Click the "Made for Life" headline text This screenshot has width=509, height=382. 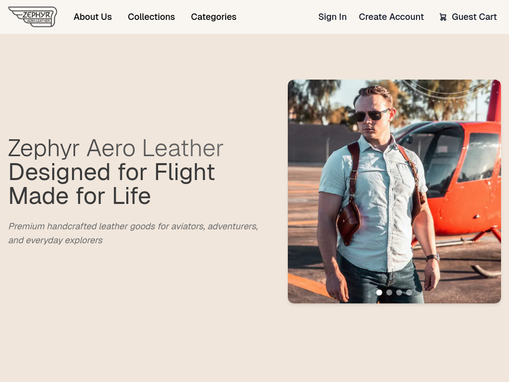pos(80,196)
